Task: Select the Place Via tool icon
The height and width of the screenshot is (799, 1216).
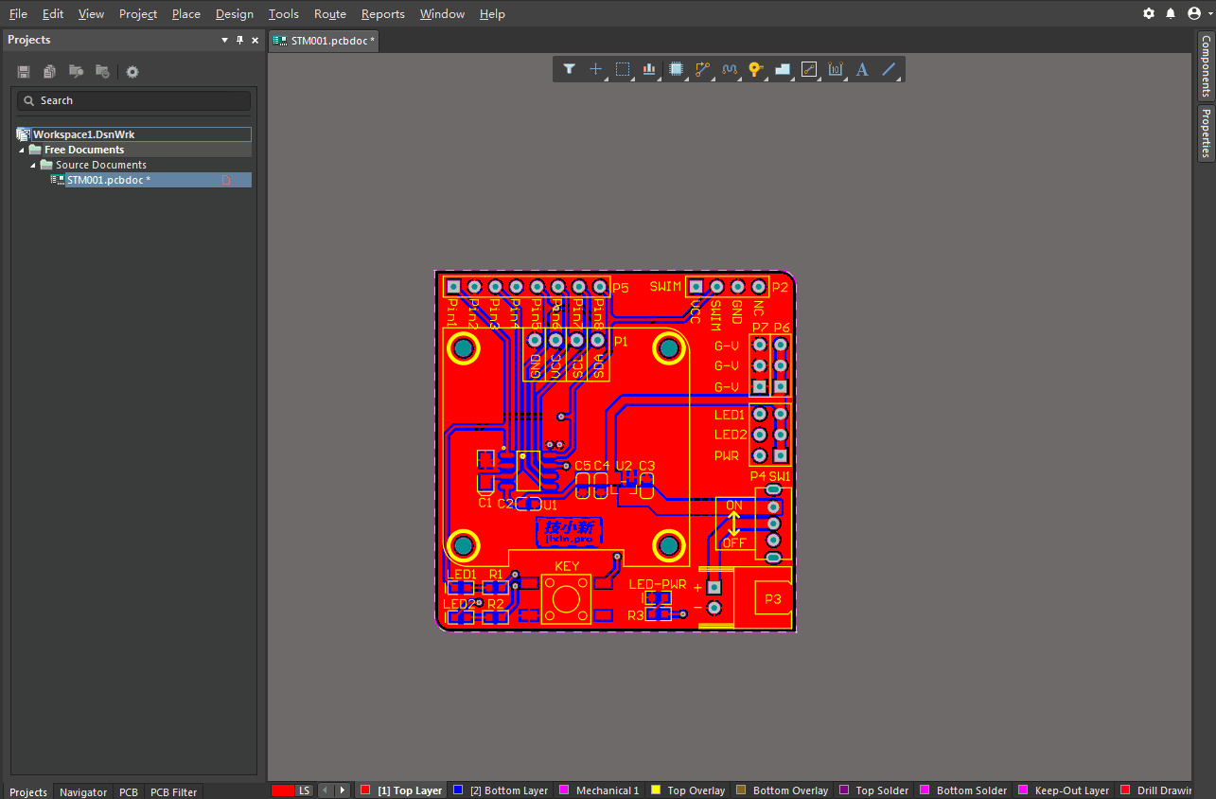Action: coord(755,69)
